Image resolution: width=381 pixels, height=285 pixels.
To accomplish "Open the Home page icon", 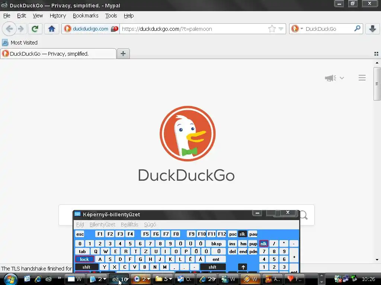I will click(x=51, y=29).
